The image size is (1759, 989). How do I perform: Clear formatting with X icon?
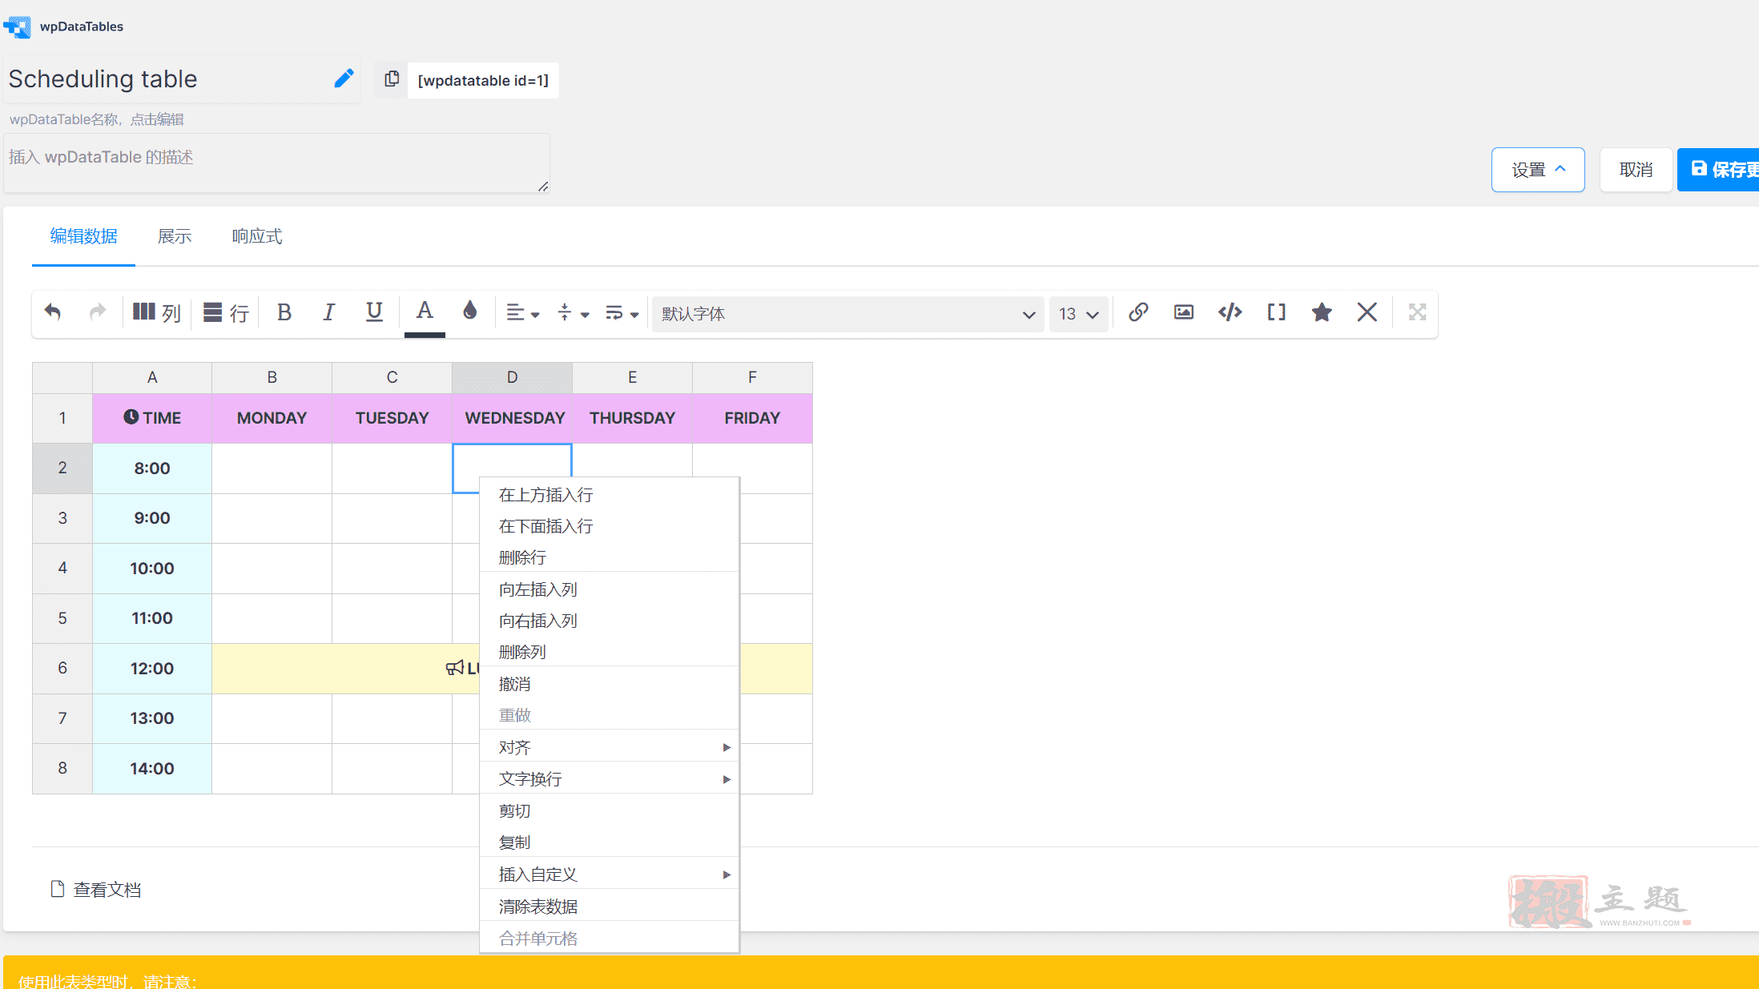click(x=1367, y=312)
